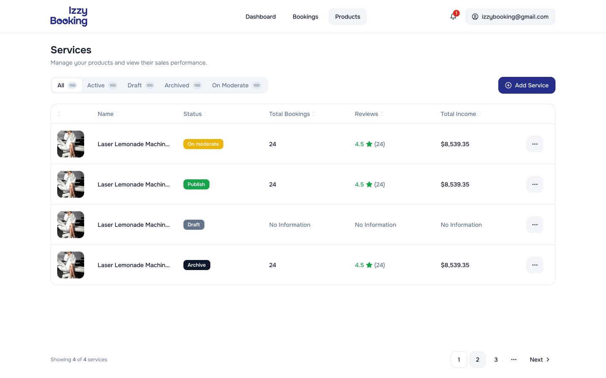The height and width of the screenshot is (378, 606).
Task: Click the Add Service button
Action: pos(527,85)
